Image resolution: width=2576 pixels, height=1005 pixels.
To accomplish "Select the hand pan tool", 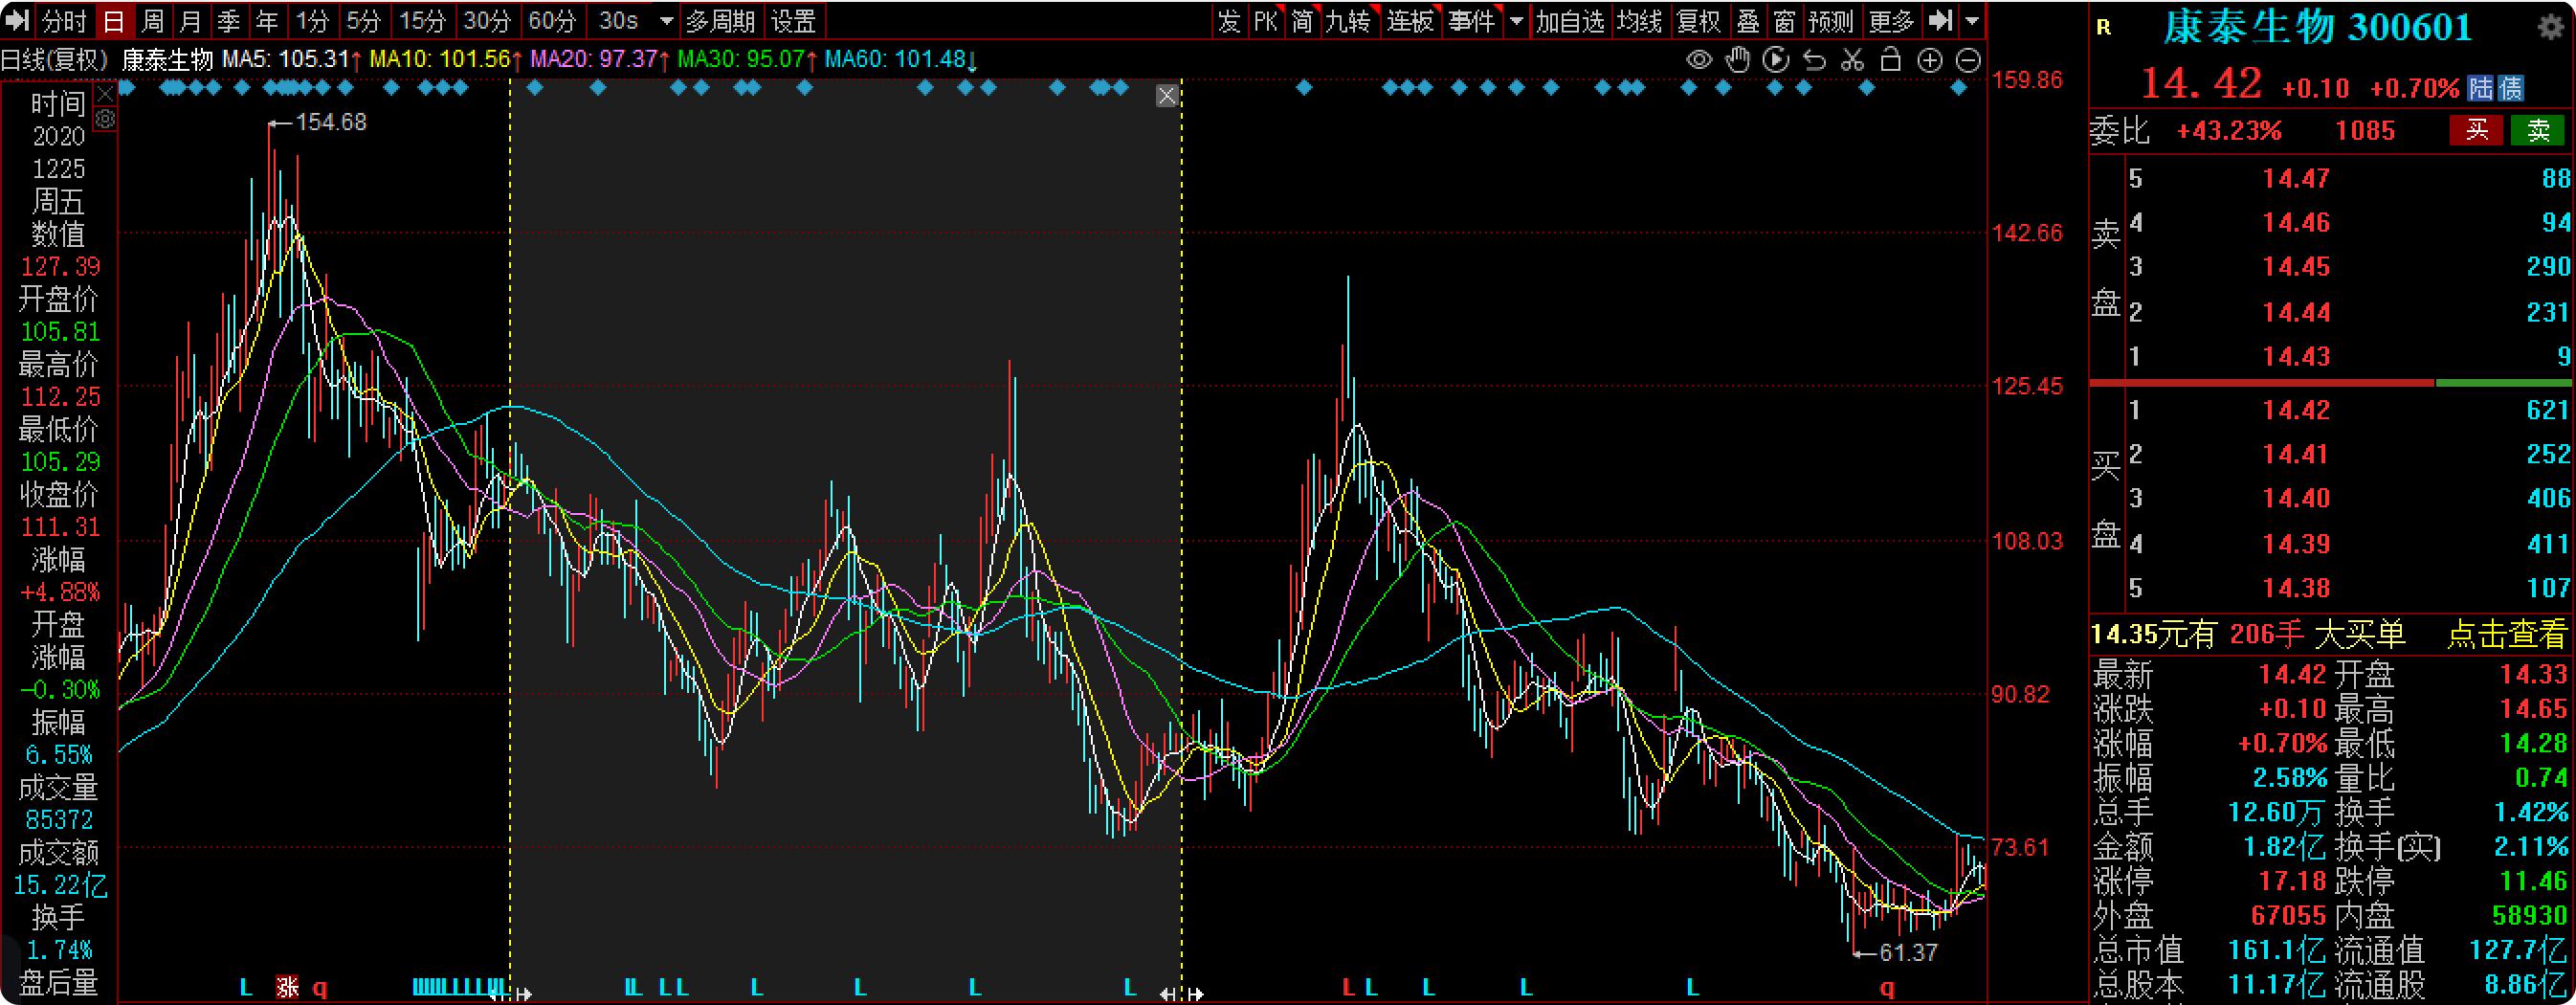I will coord(1738,60).
